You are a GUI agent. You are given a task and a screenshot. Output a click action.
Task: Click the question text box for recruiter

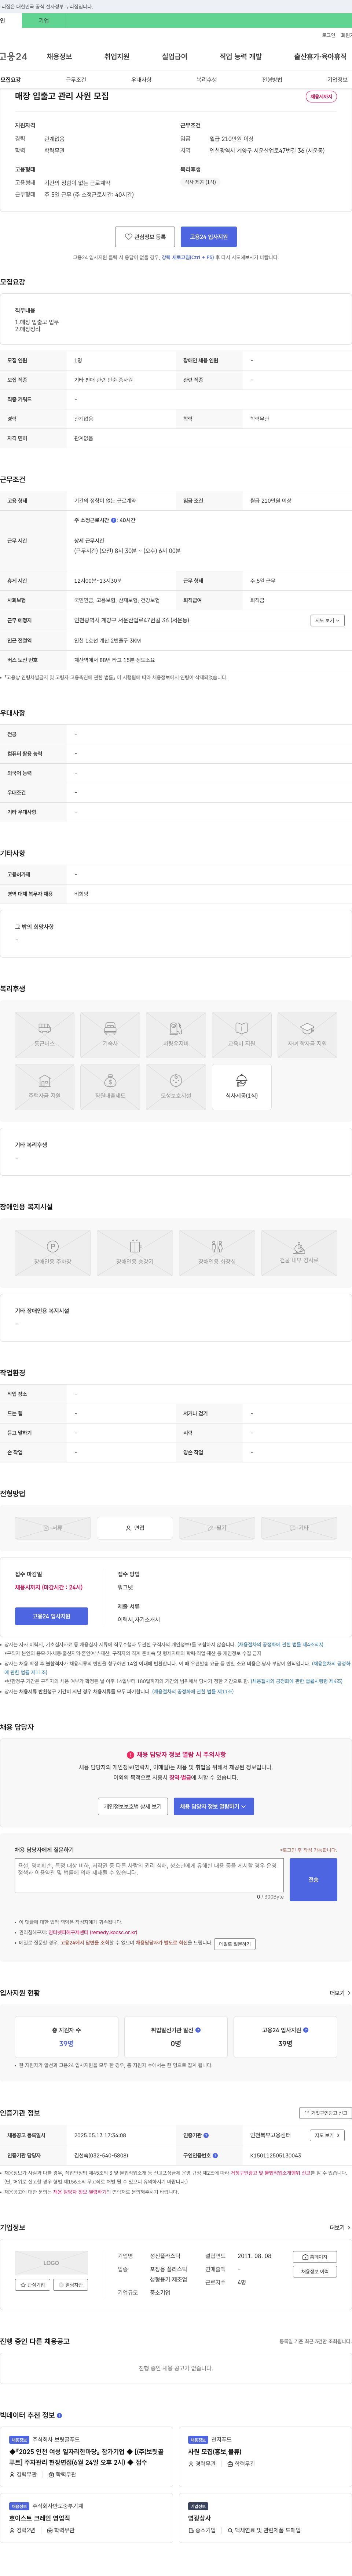tap(149, 1875)
